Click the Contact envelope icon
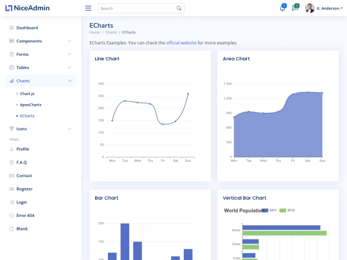The height and width of the screenshot is (260, 347). point(12,176)
